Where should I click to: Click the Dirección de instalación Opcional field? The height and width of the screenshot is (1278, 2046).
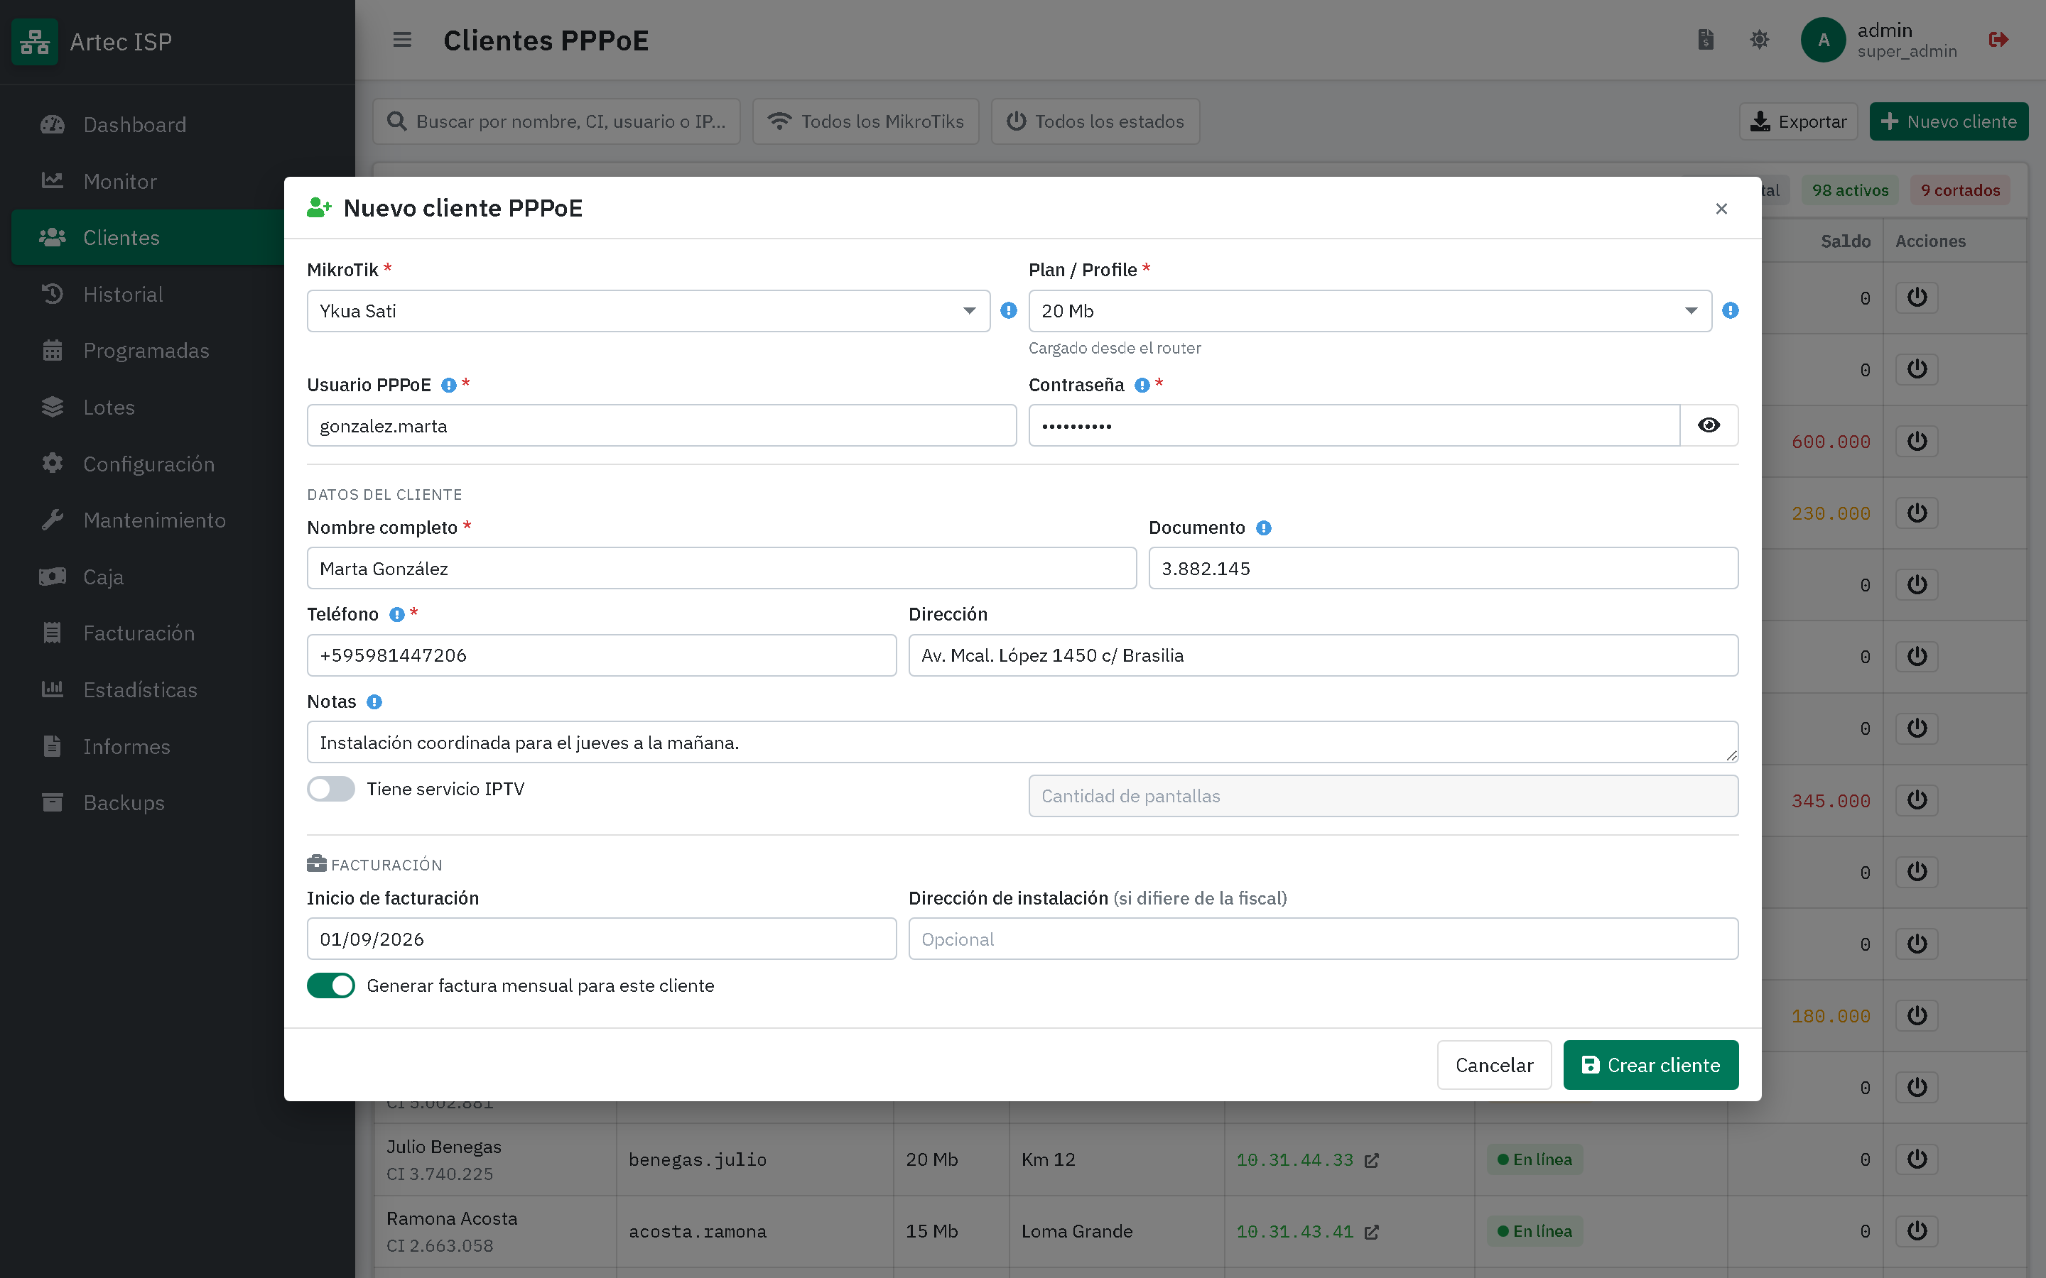pyautogui.click(x=1323, y=939)
